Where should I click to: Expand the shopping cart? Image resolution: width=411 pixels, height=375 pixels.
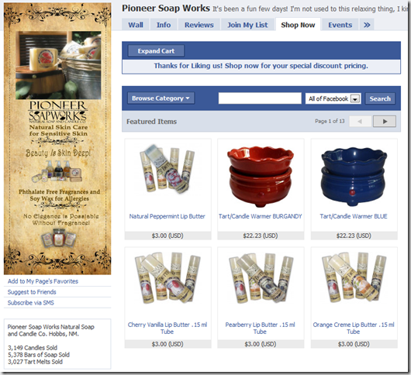pyautogui.click(x=156, y=51)
